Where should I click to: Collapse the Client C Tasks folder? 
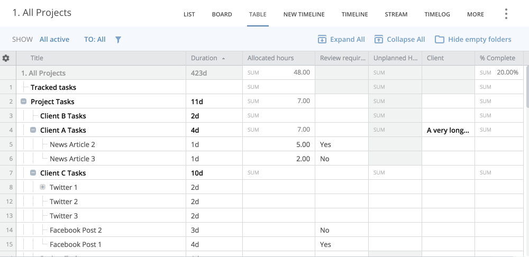[33, 173]
